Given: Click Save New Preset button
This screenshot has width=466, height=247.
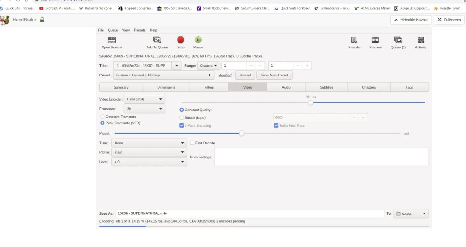Looking at the screenshot, I should [274, 75].
